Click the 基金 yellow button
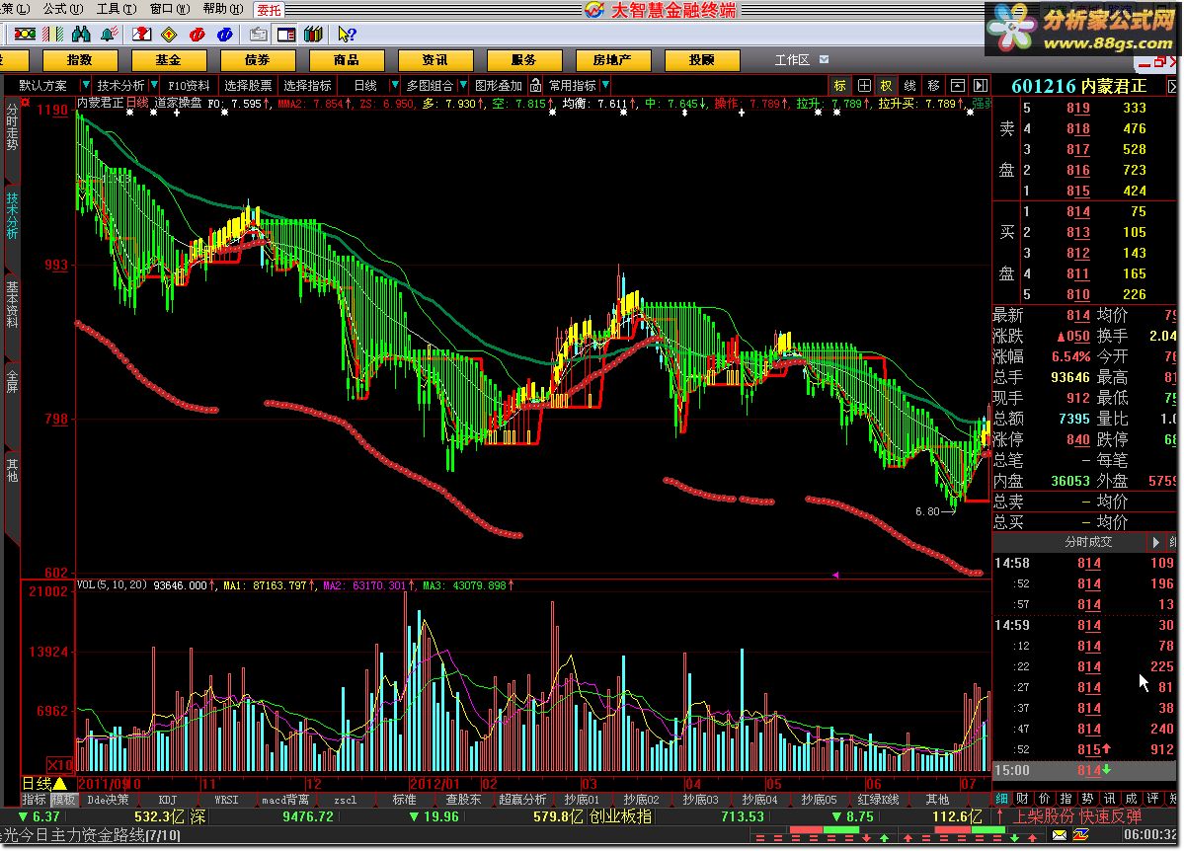Viewport: 1184px width, 851px height. [169, 60]
